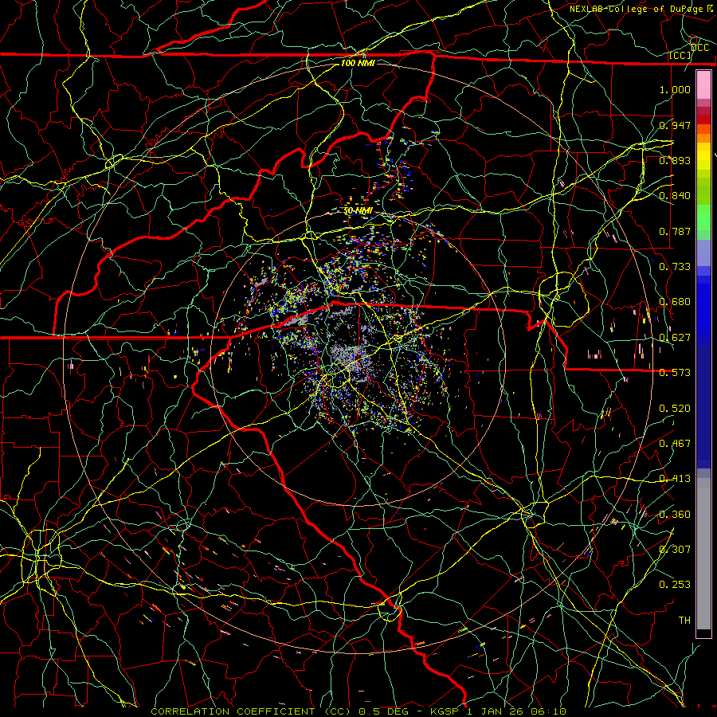Click the 0.360 scale value
The width and height of the screenshot is (717, 717).
[x=675, y=514]
